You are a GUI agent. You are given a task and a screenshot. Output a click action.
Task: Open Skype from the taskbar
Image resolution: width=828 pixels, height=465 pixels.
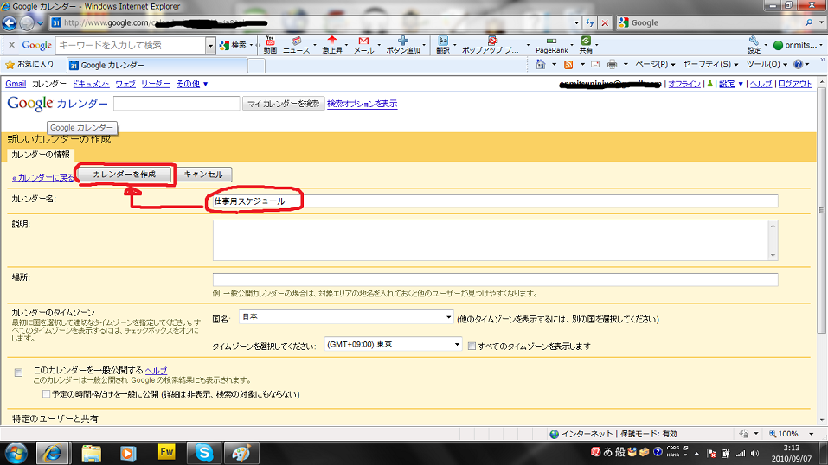click(x=204, y=453)
